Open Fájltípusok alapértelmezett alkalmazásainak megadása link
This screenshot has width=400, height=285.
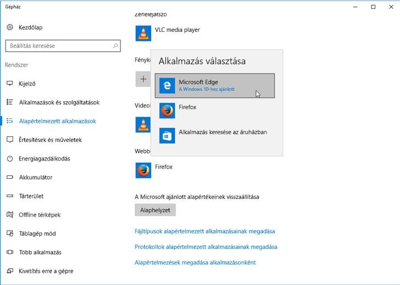tap(204, 231)
